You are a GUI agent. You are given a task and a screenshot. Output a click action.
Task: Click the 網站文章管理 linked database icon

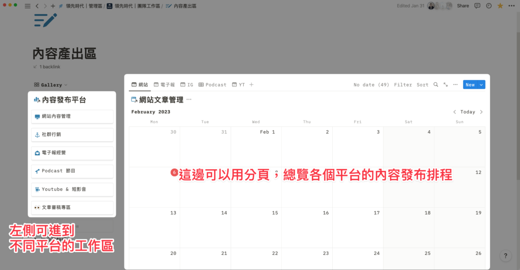[x=134, y=100]
